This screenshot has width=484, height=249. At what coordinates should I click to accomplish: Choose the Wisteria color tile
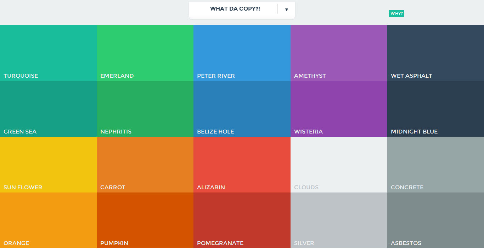click(339, 109)
